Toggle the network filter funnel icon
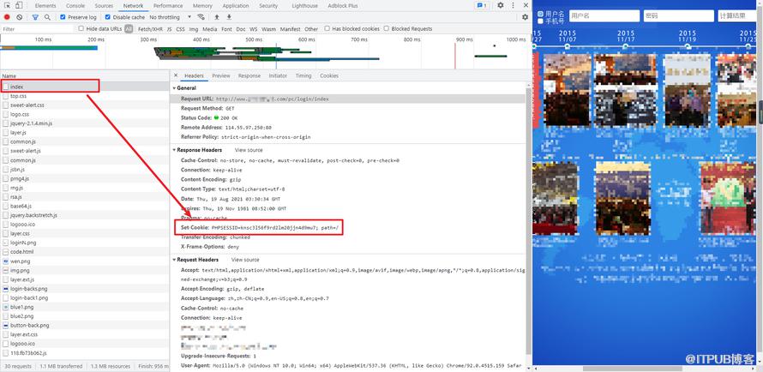 [x=35, y=17]
